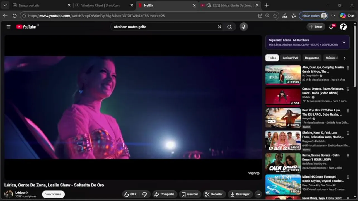Open options for Shakira, Karol G mix
The image size is (358, 201).
(x=348, y=133)
